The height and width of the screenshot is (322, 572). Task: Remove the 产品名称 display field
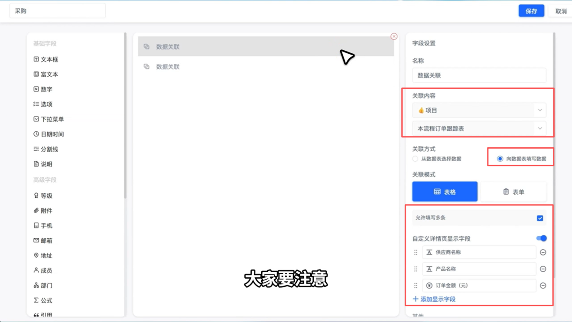pyautogui.click(x=543, y=269)
